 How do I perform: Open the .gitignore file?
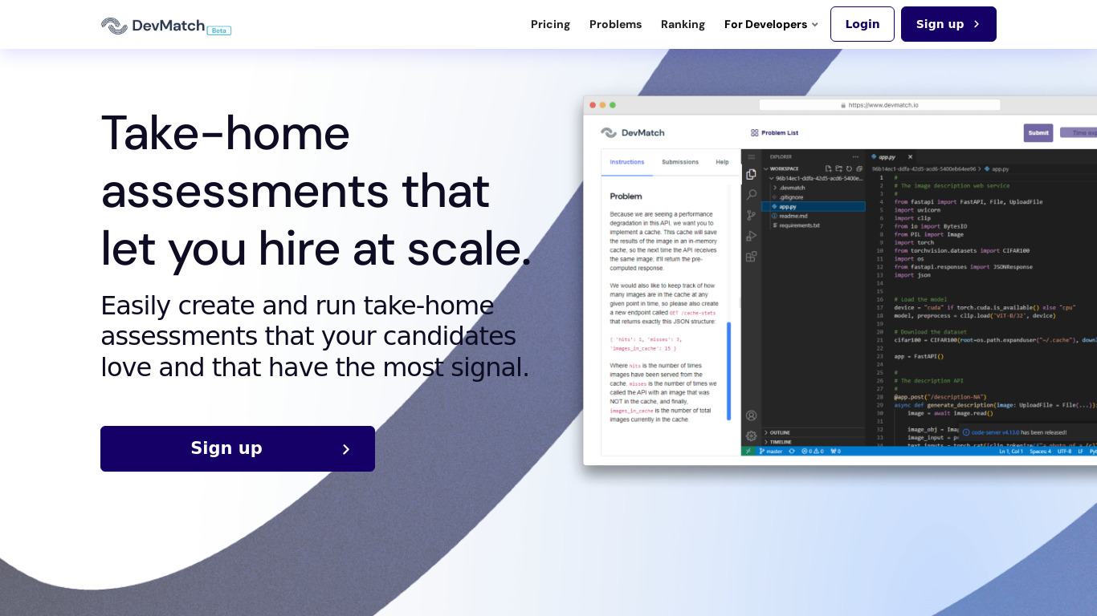tap(789, 197)
